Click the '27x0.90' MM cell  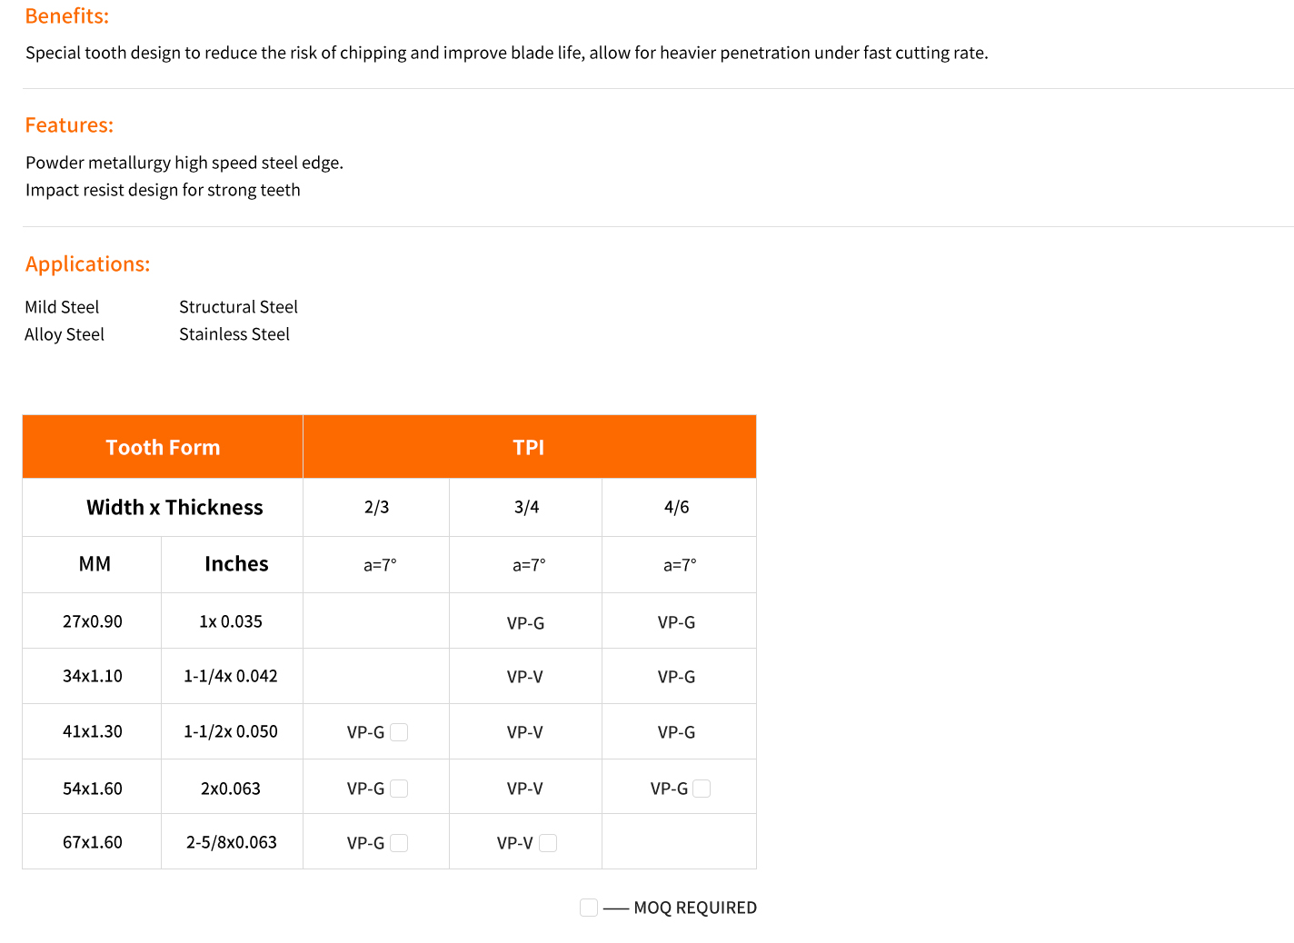tap(93, 621)
